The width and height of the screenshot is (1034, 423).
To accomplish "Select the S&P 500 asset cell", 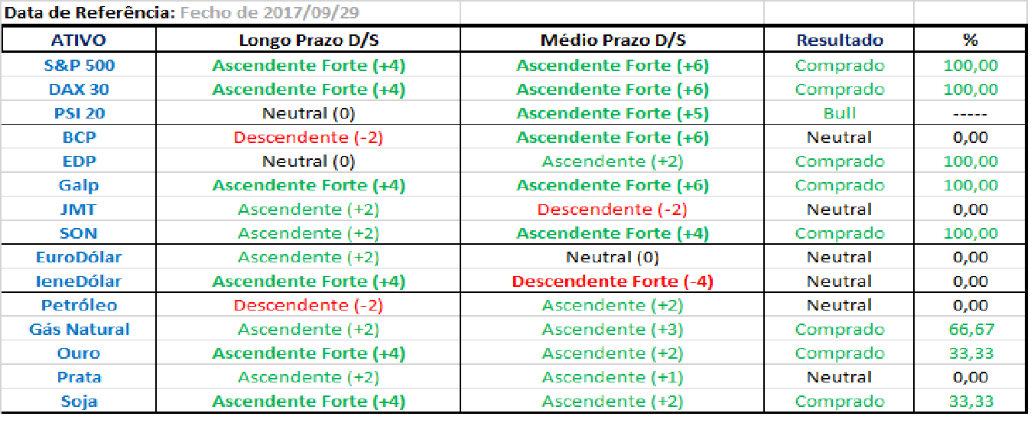I will pos(79,66).
